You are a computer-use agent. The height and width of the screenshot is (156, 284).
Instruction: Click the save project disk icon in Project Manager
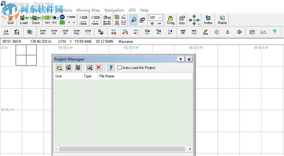(78, 68)
